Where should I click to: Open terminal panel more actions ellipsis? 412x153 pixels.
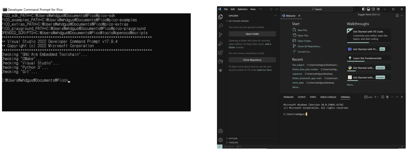point(392,97)
